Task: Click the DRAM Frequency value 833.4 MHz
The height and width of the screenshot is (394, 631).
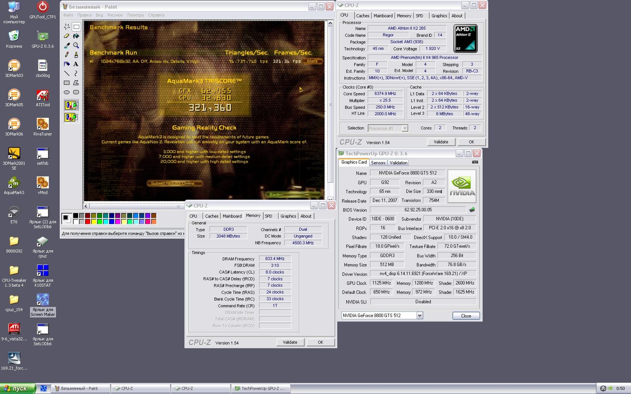Action: (275, 258)
